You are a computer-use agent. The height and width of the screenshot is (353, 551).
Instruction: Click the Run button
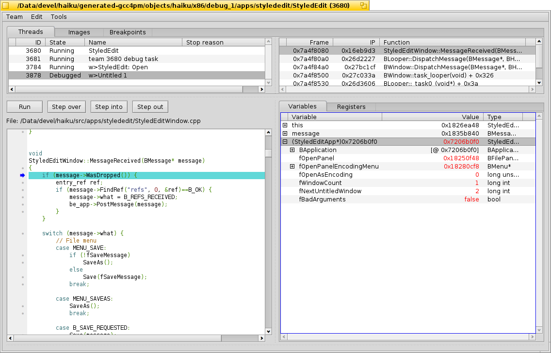(x=25, y=107)
